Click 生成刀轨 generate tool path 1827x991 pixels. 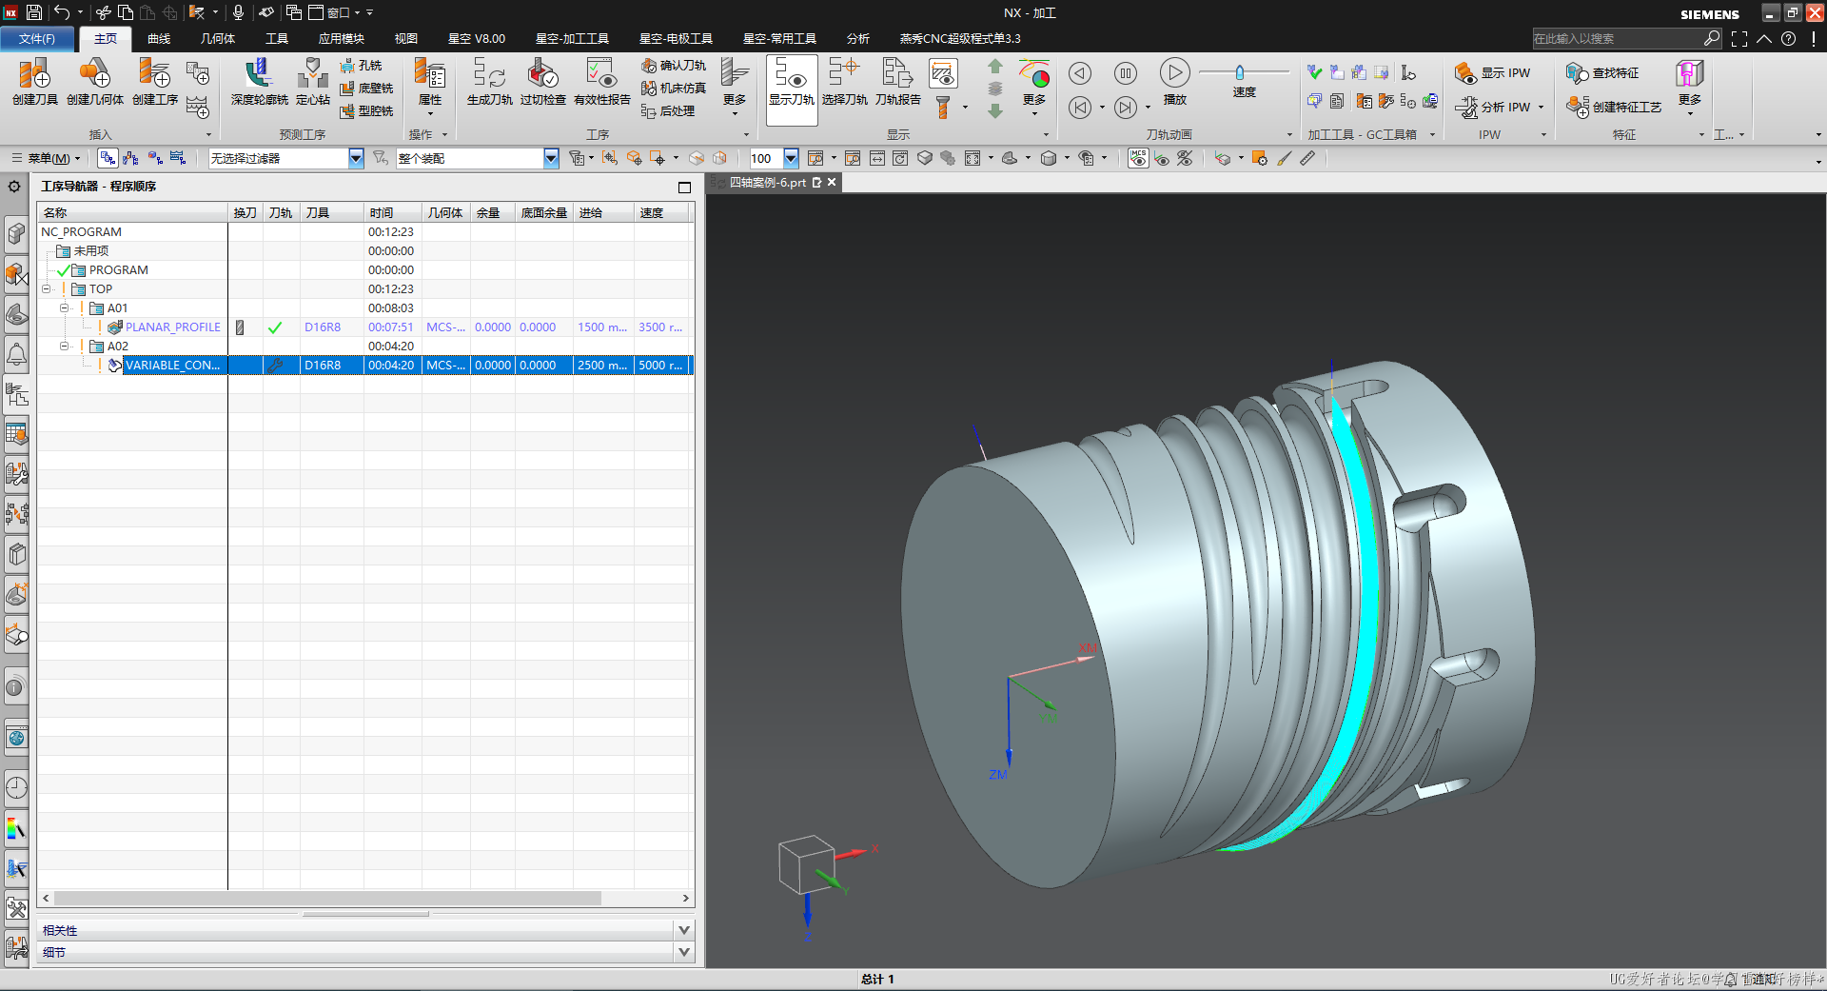[489, 82]
